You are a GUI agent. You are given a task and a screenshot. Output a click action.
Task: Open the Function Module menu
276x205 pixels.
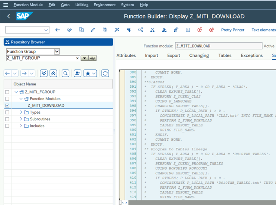click(28, 5)
